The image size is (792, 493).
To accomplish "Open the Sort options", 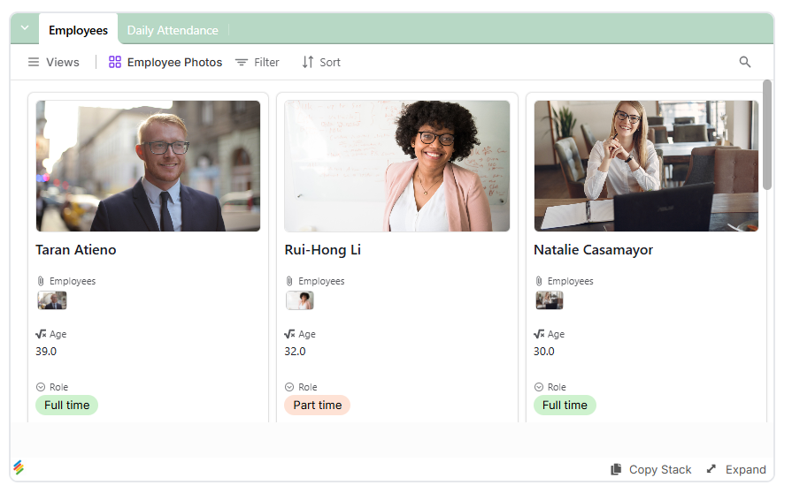I will (x=321, y=62).
